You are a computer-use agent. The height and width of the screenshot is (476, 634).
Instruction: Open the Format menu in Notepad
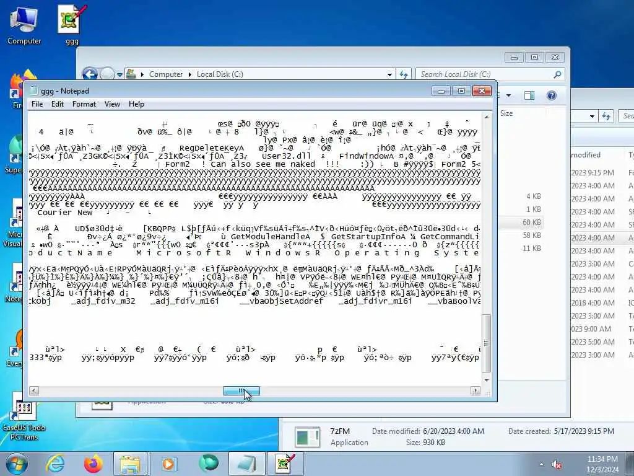click(84, 104)
